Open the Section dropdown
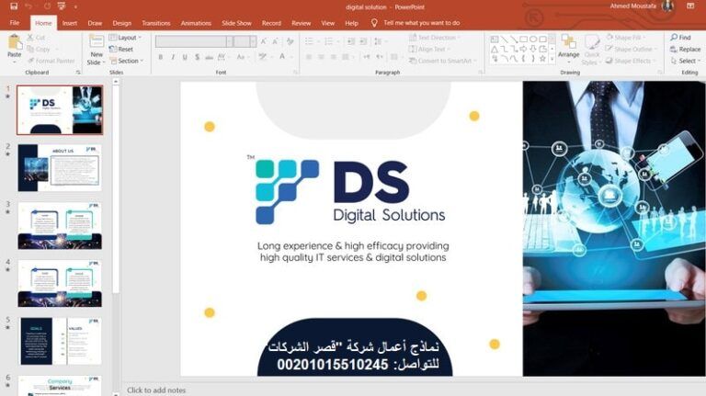706x396 pixels. click(127, 61)
